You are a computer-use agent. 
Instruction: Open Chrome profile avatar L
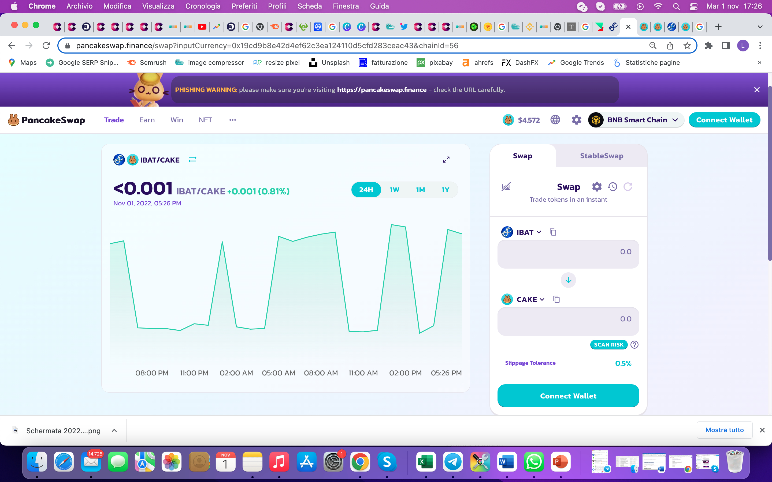[x=743, y=46]
